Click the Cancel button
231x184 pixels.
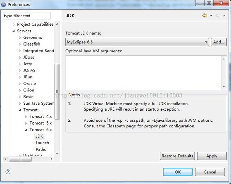tap(210, 172)
